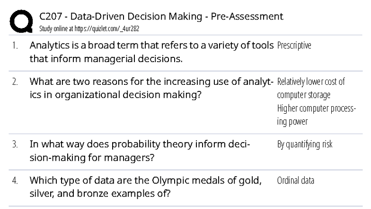This screenshot has height=209, width=371.
Task: Click the 'Prescriptive' answer text
Action: click(x=294, y=46)
